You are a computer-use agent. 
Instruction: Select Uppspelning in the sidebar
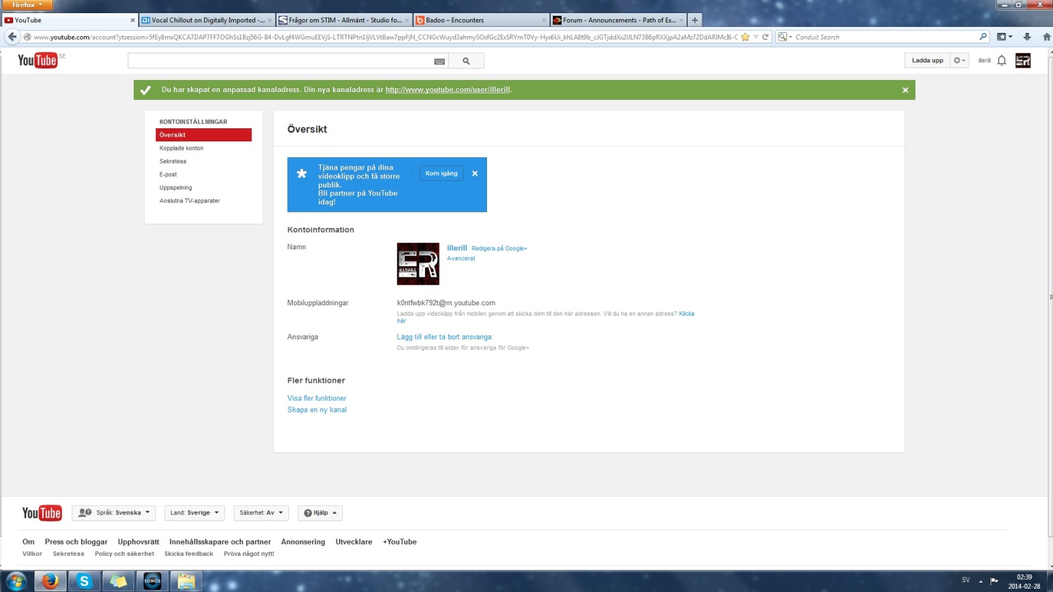point(176,187)
